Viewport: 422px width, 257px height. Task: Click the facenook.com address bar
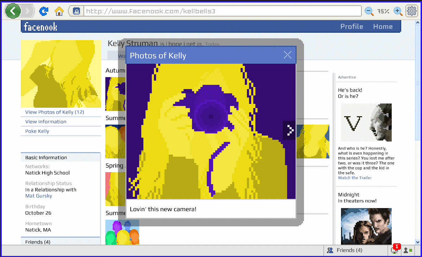(222, 11)
